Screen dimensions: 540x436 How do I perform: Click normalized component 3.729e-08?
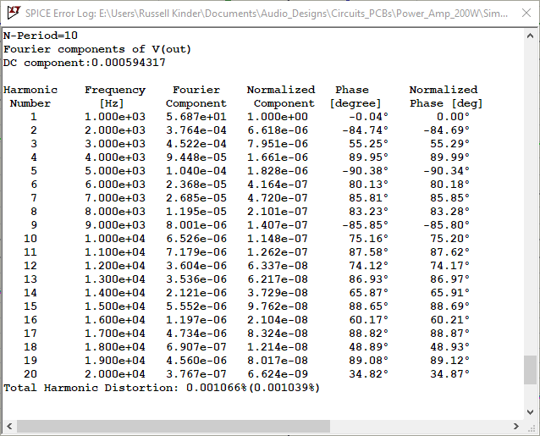pyautogui.click(x=278, y=293)
